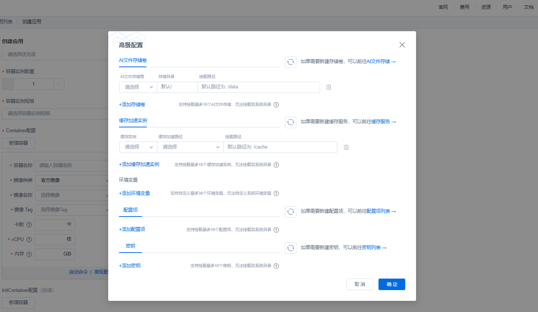The width and height of the screenshot is (538, 312).
Task: Open the AI文件存储卷 select dropdown
Action: pyautogui.click(x=138, y=87)
